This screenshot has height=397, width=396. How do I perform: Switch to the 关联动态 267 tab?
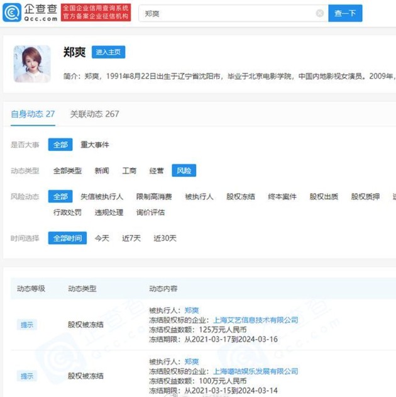(94, 114)
